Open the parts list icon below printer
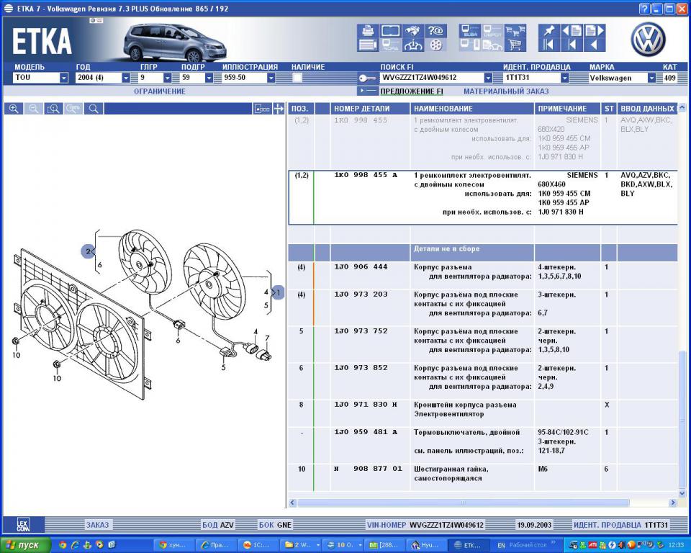 coord(368,45)
